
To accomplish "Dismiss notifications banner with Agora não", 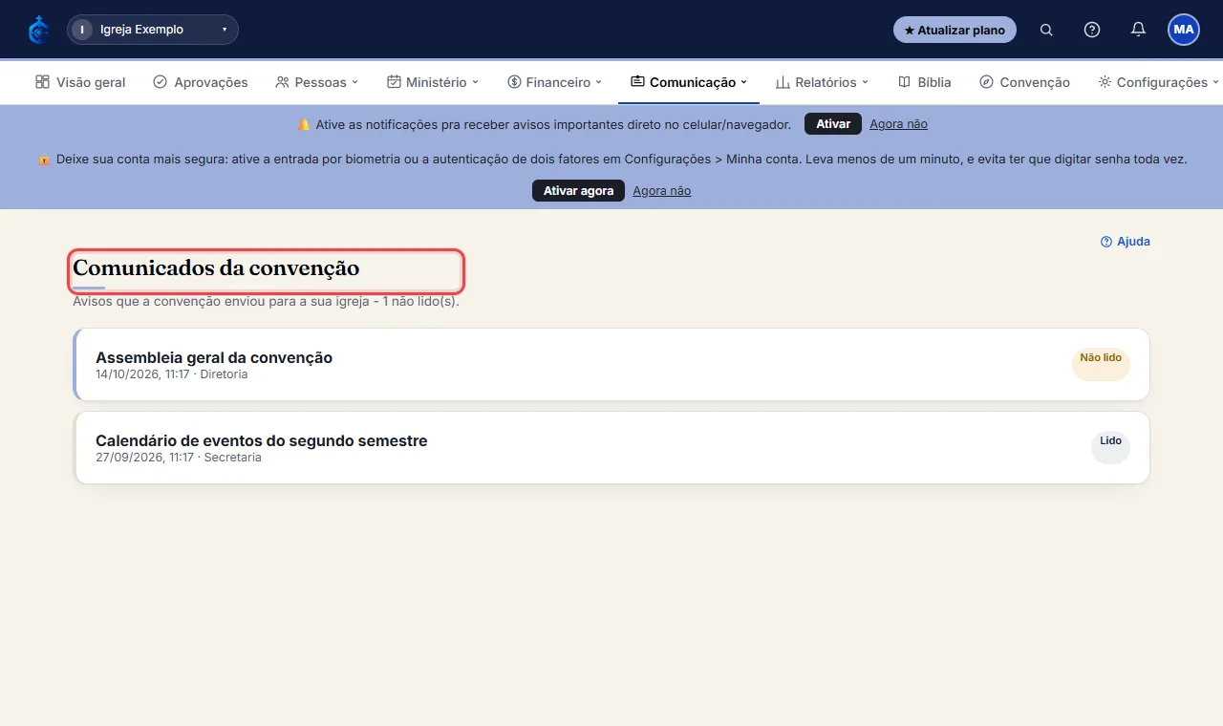I will click(x=898, y=124).
